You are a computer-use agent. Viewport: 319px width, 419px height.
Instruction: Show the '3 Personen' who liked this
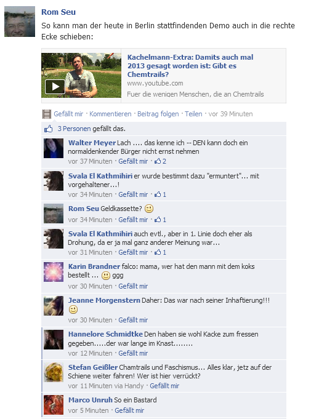[x=74, y=129]
